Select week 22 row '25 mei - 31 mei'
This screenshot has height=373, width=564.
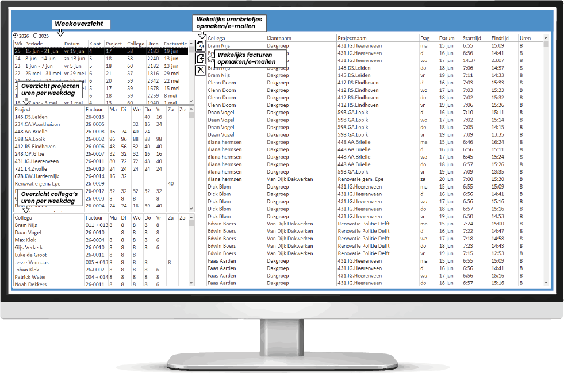pos(101,74)
